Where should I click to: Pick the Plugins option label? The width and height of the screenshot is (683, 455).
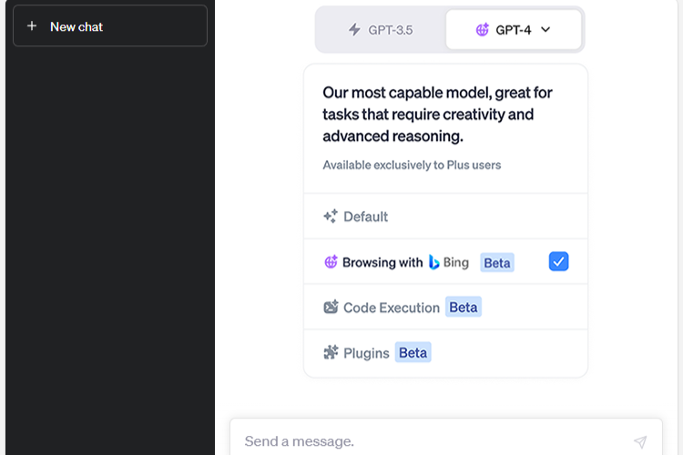point(366,353)
